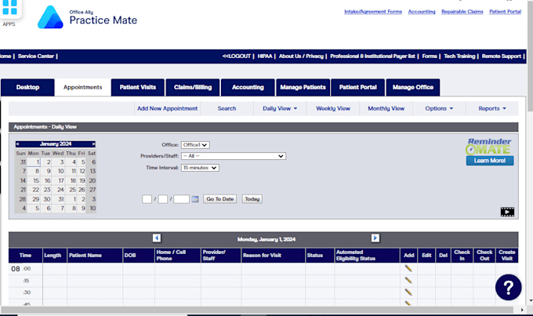
Task: Select January 24 in mini calendar
Action: tap(58, 190)
